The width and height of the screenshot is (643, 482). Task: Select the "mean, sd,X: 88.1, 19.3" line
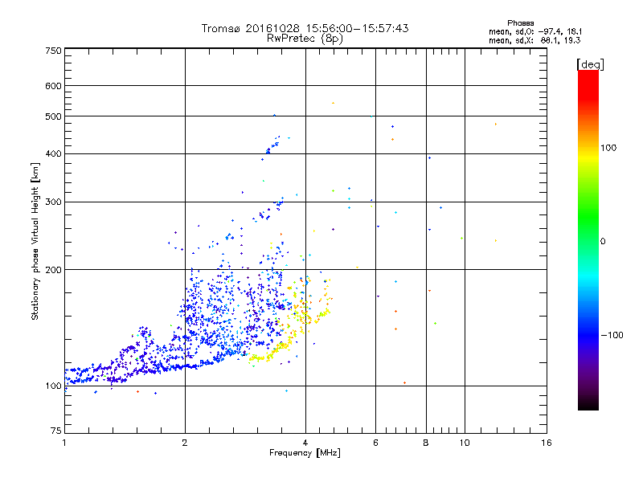click(x=534, y=40)
